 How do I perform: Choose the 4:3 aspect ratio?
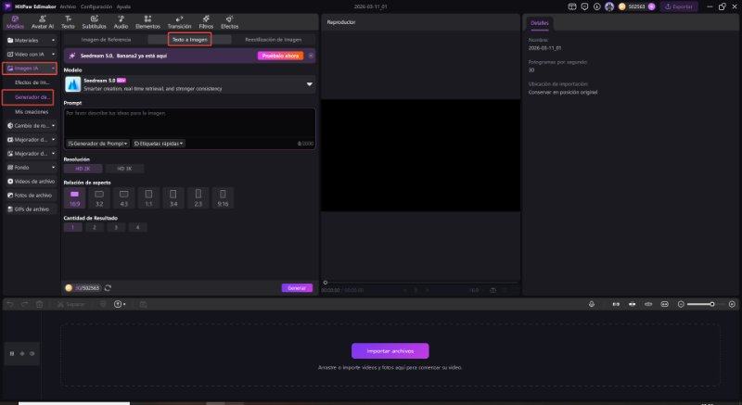[x=124, y=198]
